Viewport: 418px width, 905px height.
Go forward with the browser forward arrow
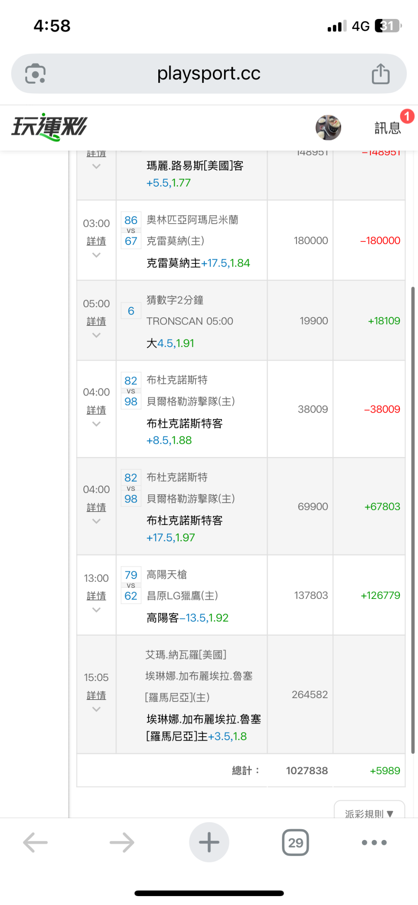pos(122,842)
